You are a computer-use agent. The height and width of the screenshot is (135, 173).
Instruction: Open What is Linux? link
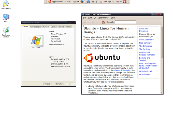(146, 71)
